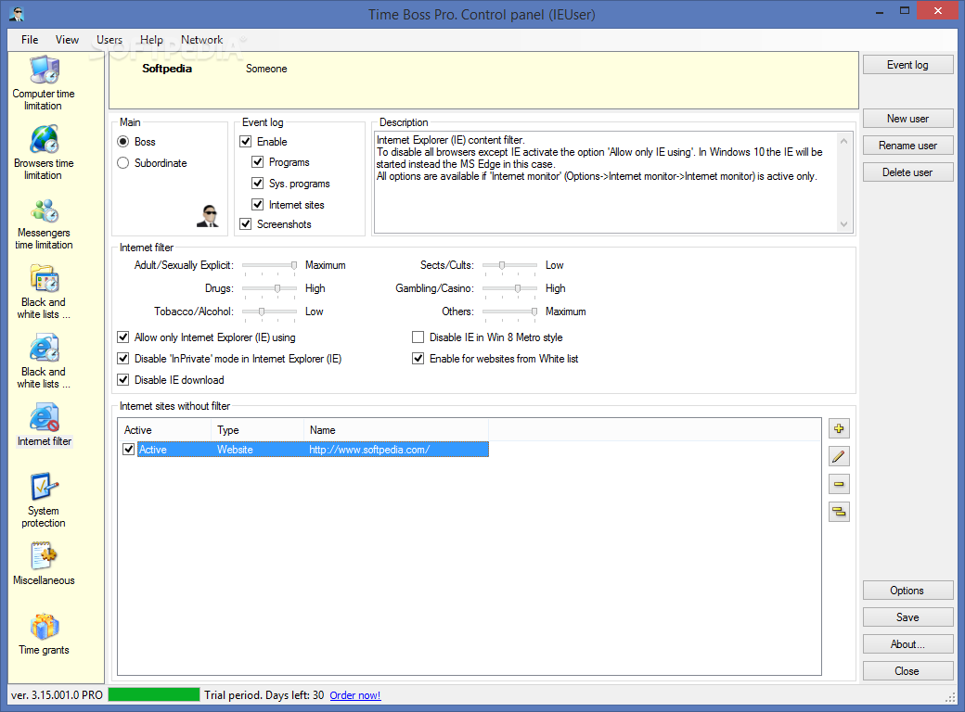Open the View menu
965x712 pixels.
[67, 40]
